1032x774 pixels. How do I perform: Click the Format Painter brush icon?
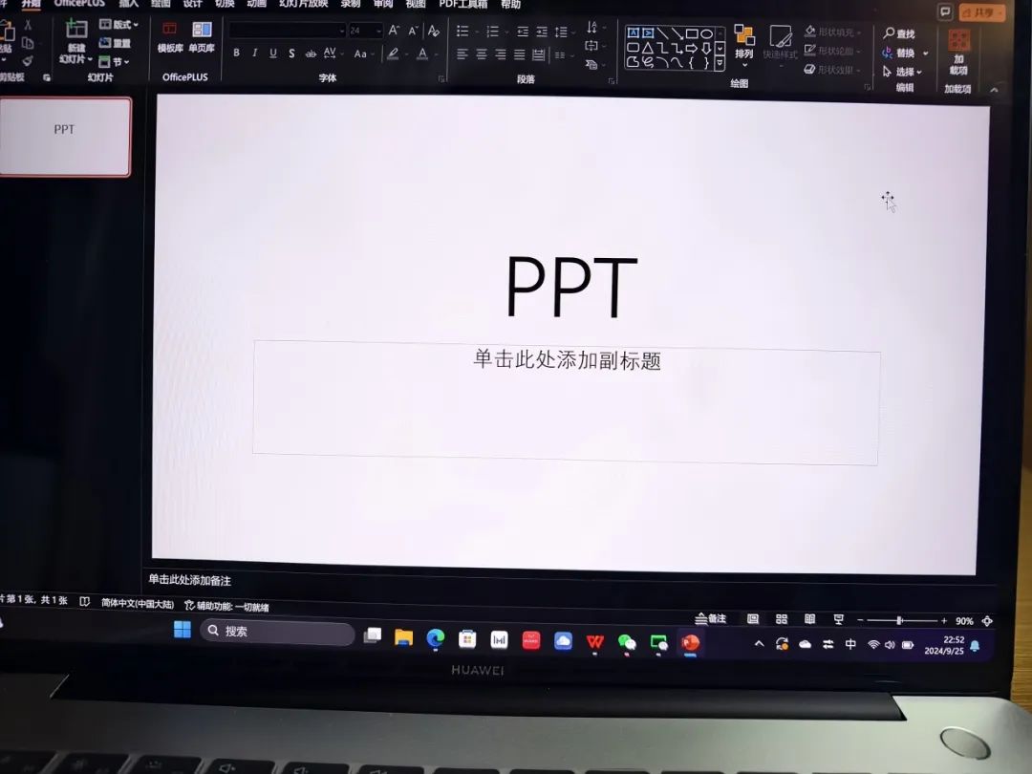tap(28, 60)
